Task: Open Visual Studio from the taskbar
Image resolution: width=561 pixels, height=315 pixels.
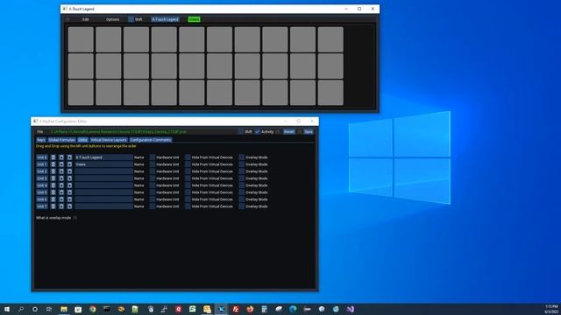Action: click(x=350, y=309)
